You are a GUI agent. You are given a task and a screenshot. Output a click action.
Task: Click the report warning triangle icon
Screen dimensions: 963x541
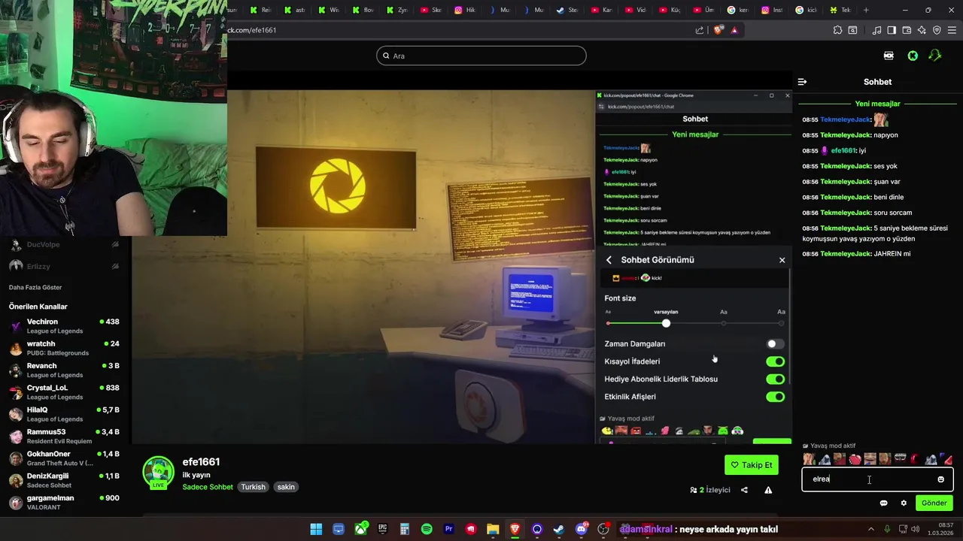pyautogui.click(x=768, y=490)
